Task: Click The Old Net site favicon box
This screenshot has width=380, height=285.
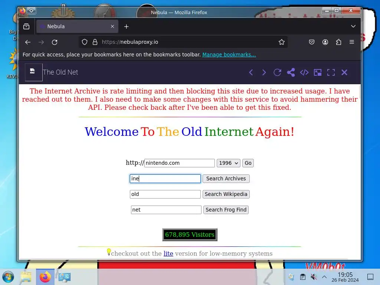Action: pyautogui.click(x=34, y=72)
